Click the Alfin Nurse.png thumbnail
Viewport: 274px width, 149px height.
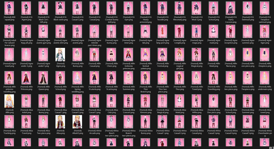(x=230, y=55)
